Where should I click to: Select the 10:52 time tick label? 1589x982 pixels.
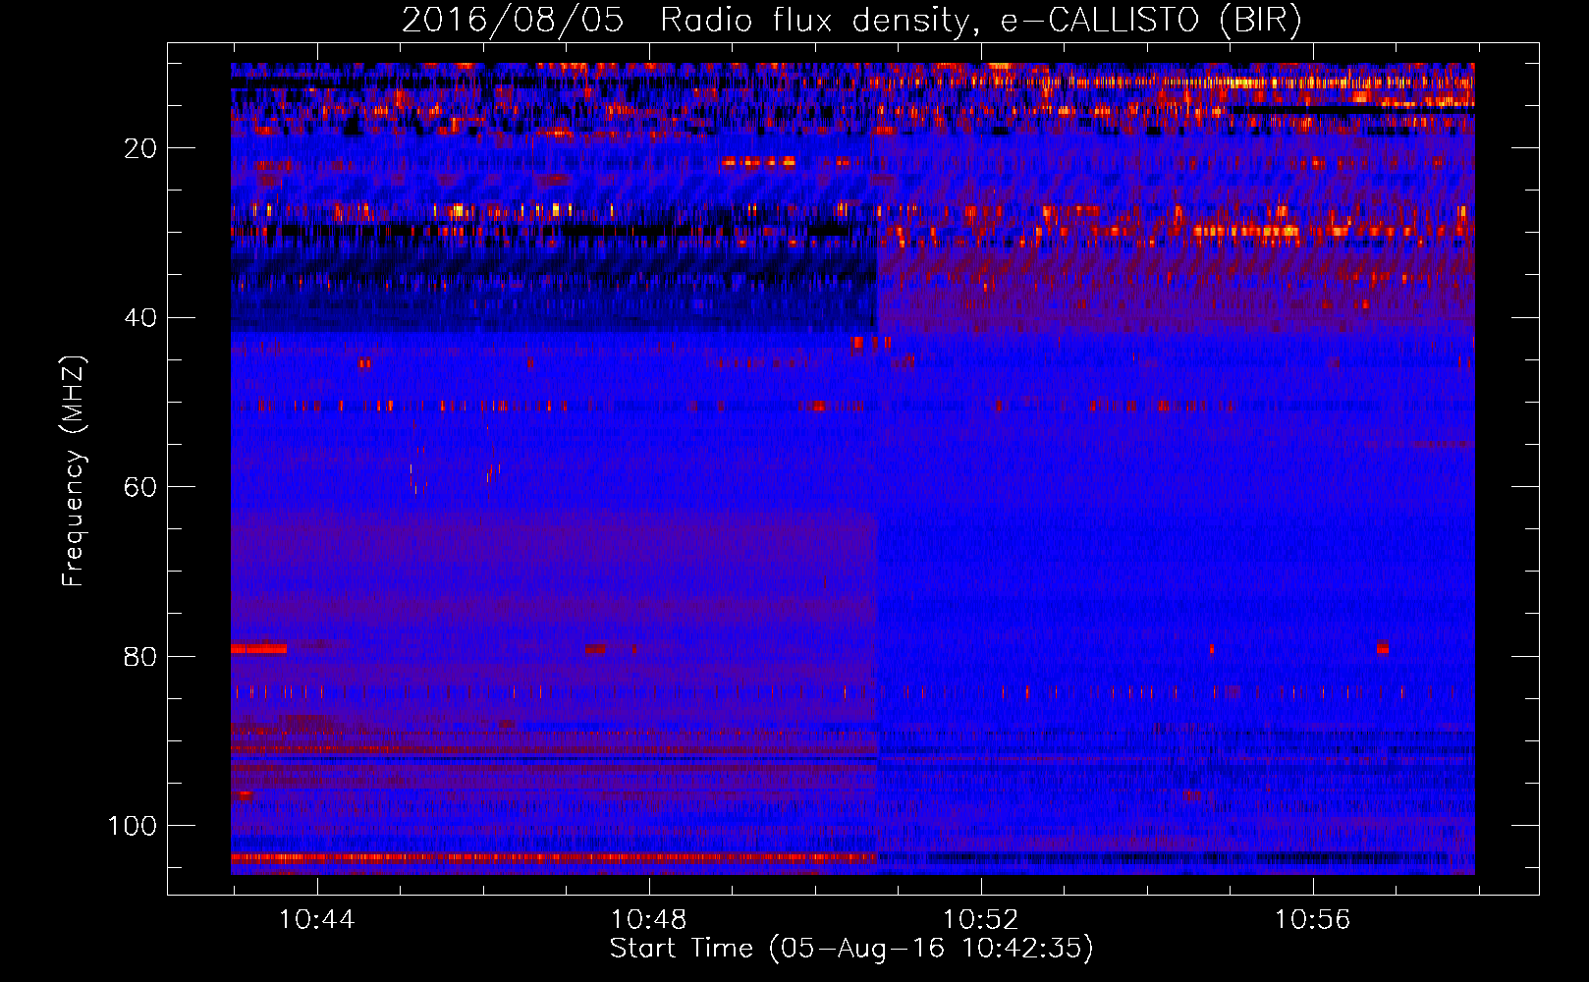pyautogui.click(x=980, y=920)
